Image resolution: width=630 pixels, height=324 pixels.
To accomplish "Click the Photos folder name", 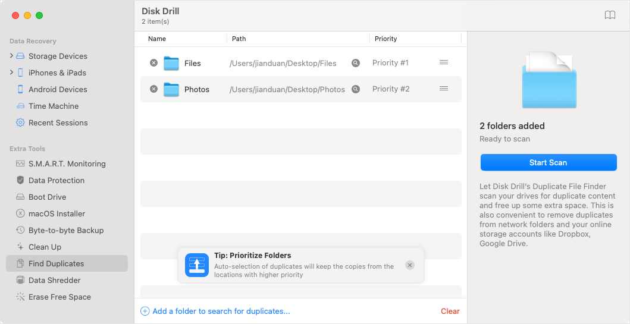I will click(x=197, y=90).
